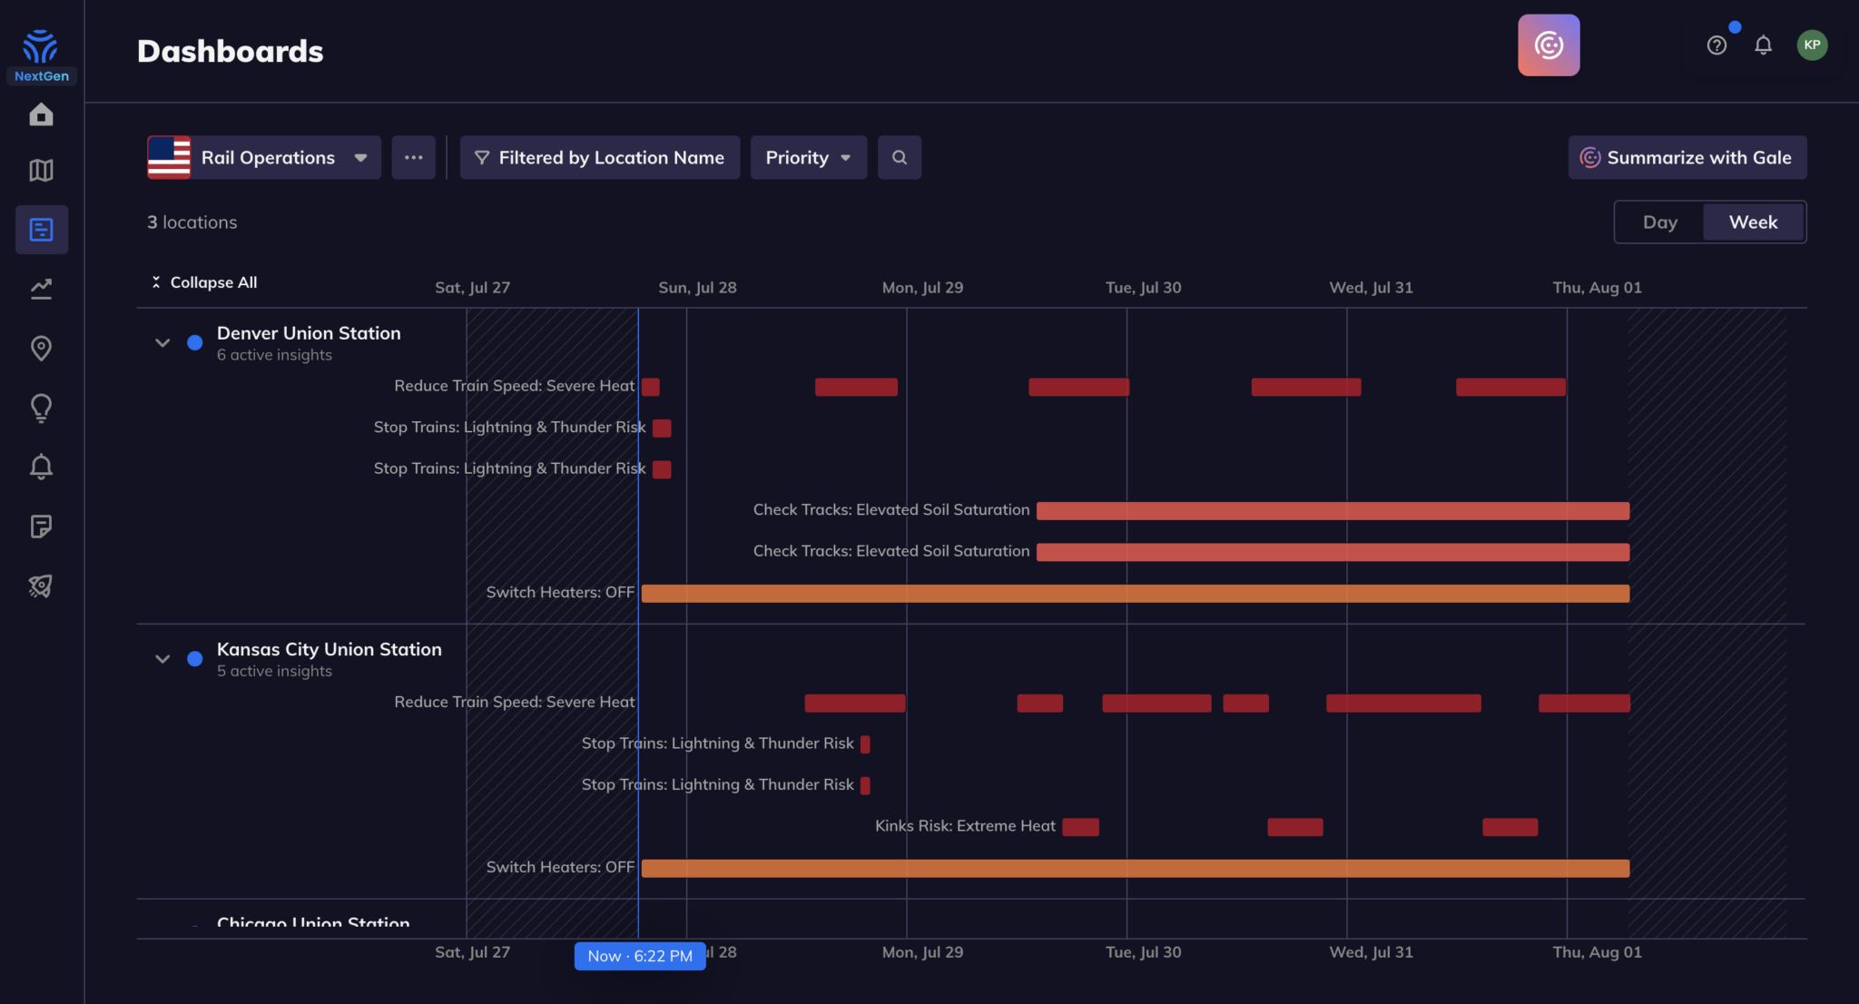Open the Alerts bell icon in sidebar

coord(41,467)
